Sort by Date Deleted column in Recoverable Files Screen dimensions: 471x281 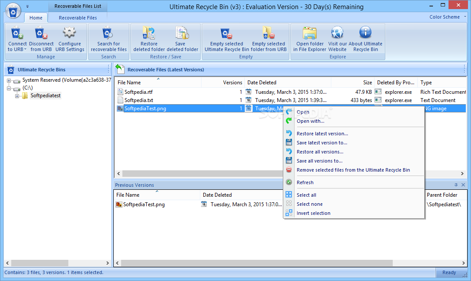(x=288, y=82)
